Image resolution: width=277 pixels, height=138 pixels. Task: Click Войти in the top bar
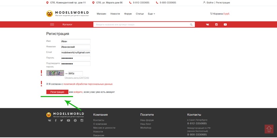210,3
